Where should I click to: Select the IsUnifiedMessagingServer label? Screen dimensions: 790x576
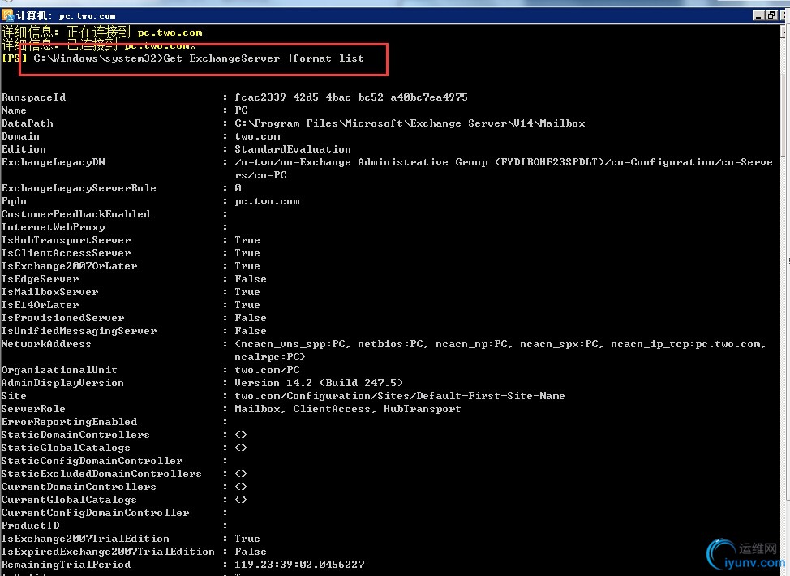[x=79, y=331]
